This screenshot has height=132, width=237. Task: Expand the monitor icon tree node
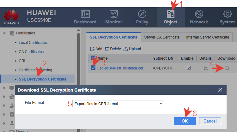[4, 88]
